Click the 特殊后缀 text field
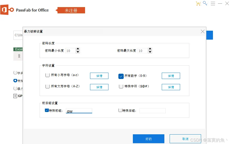230x144 pixels. click(x=152, y=111)
